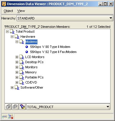Screen dimensions: 115x121
Task: Select 56Kbps V.92 Type II Fax/Modem member
Action: pos(53,52)
